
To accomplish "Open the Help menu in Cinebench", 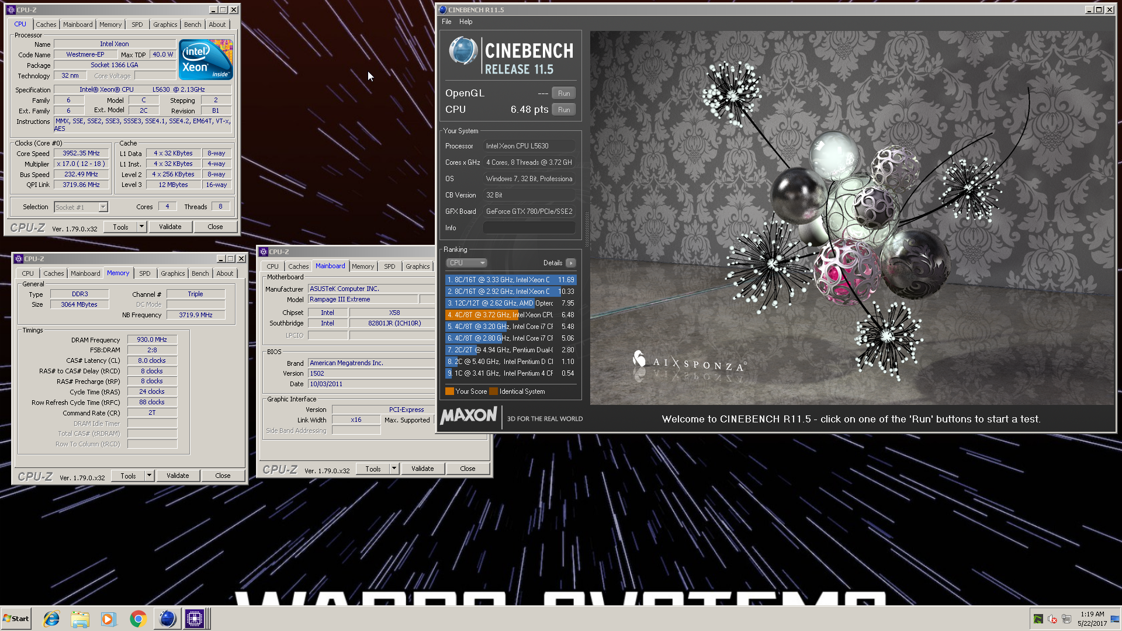I will 466,22.
